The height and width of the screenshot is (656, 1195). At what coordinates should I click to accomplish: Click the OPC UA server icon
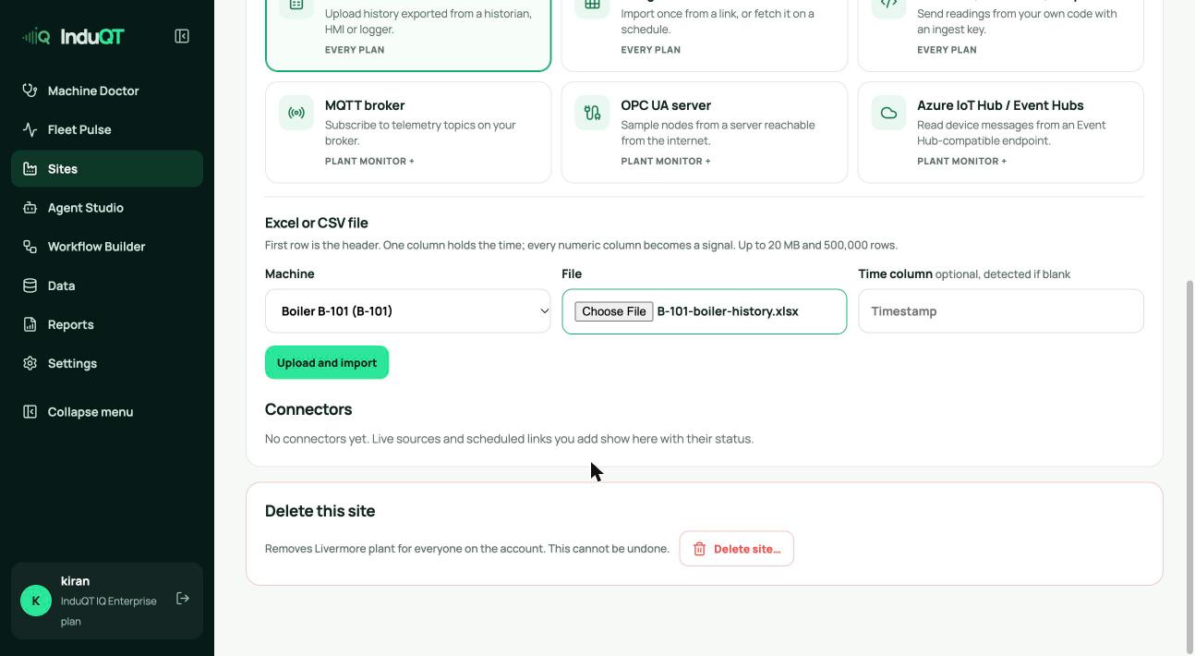[592, 113]
